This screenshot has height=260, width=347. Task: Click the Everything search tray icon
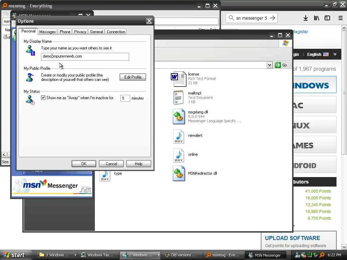click(x=322, y=255)
